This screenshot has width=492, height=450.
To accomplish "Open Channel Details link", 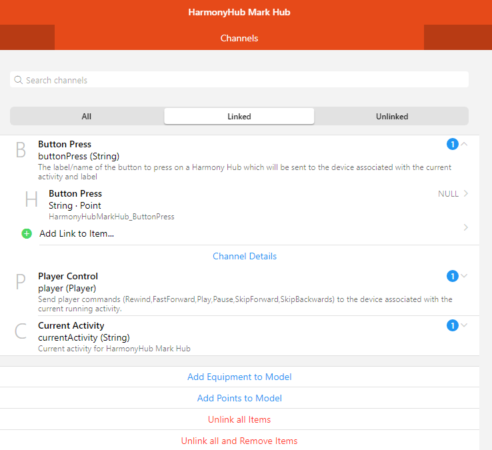I will (245, 256).
